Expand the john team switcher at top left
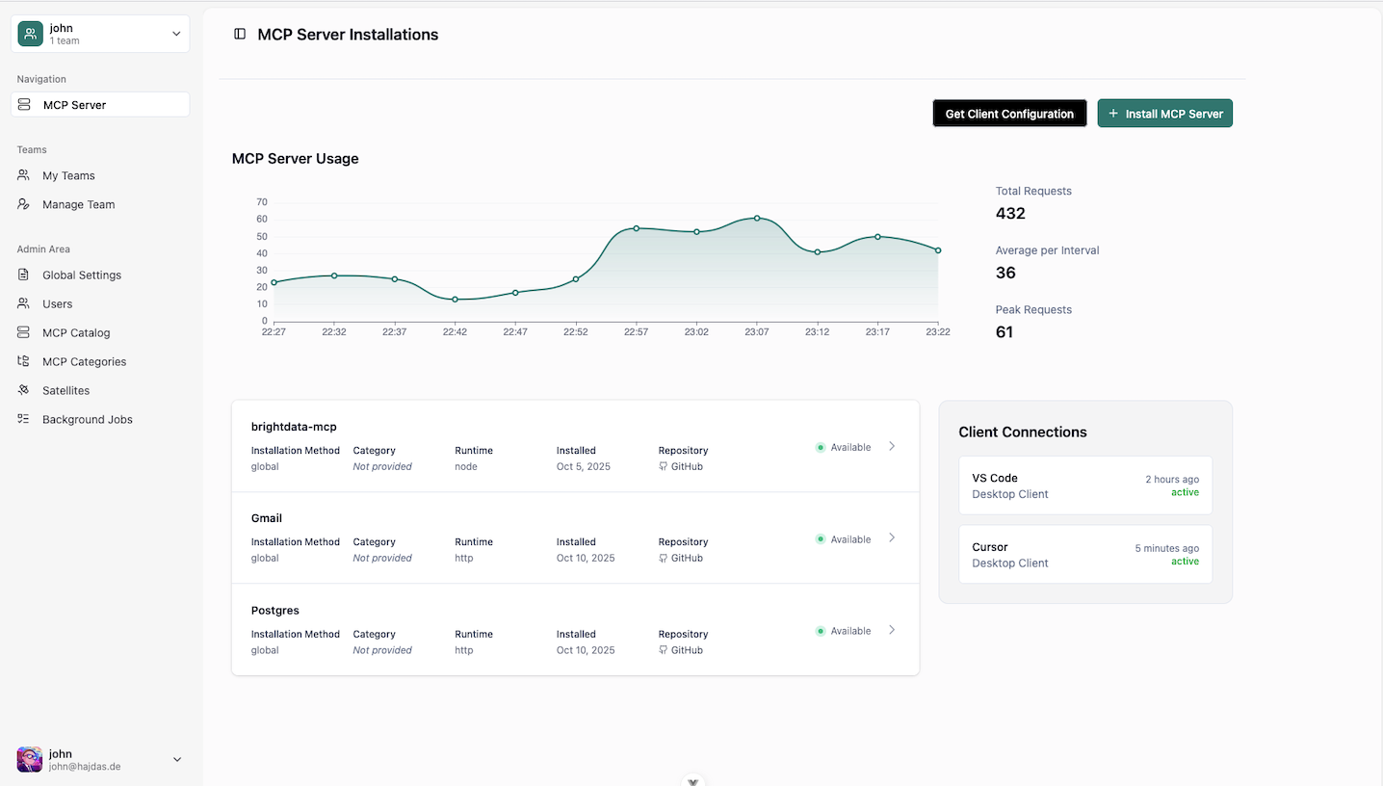1383x786 pixels. 99,33
